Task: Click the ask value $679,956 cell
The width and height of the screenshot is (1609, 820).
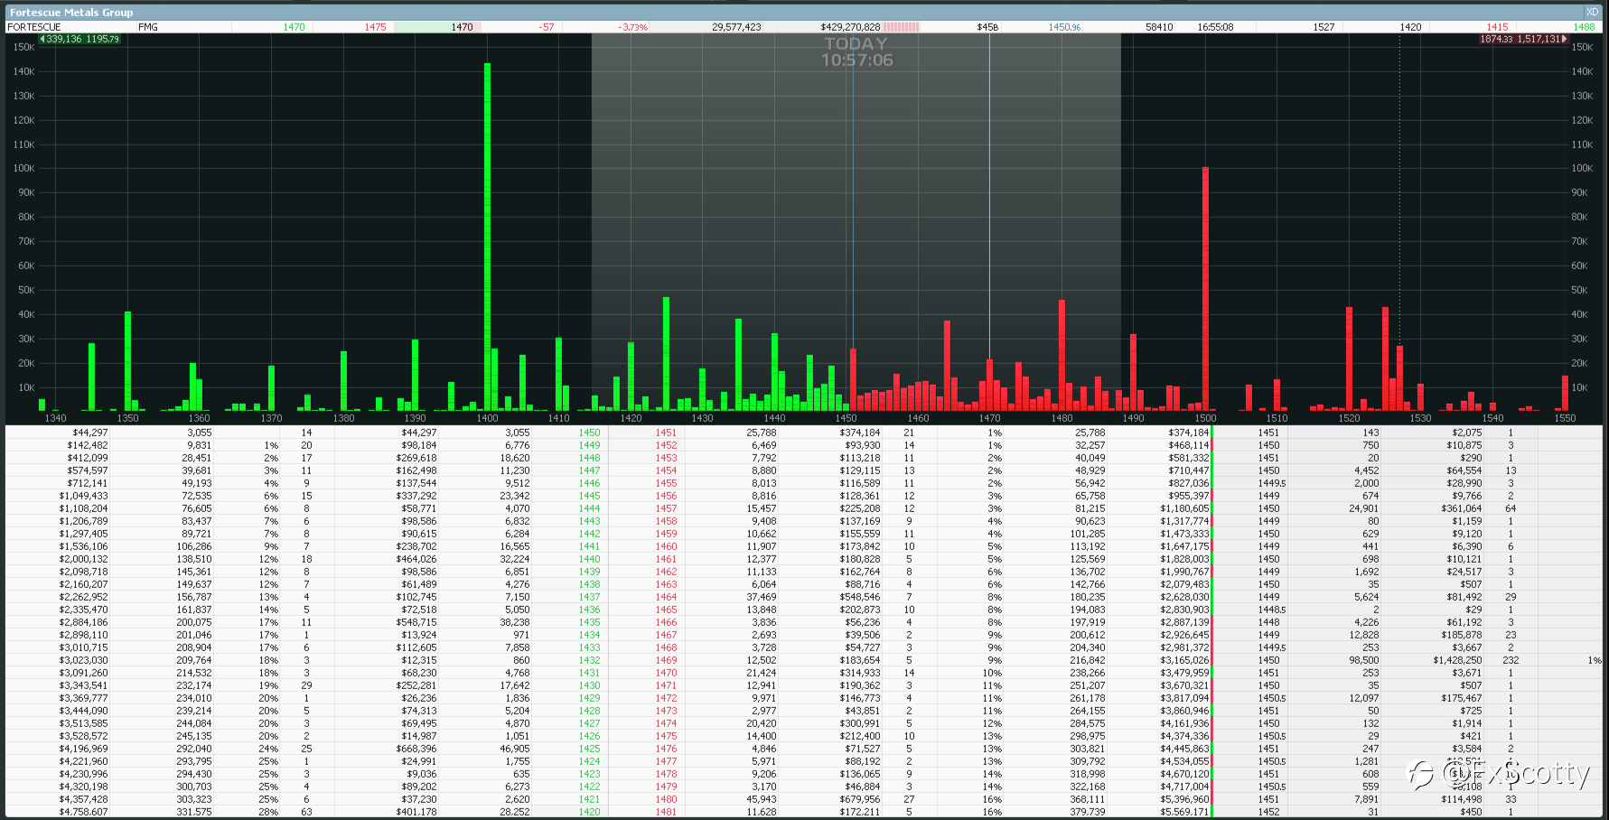Action: [860, 799]
